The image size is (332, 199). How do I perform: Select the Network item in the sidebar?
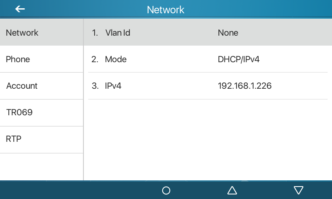pyautogui.click(x=41, y=32)
